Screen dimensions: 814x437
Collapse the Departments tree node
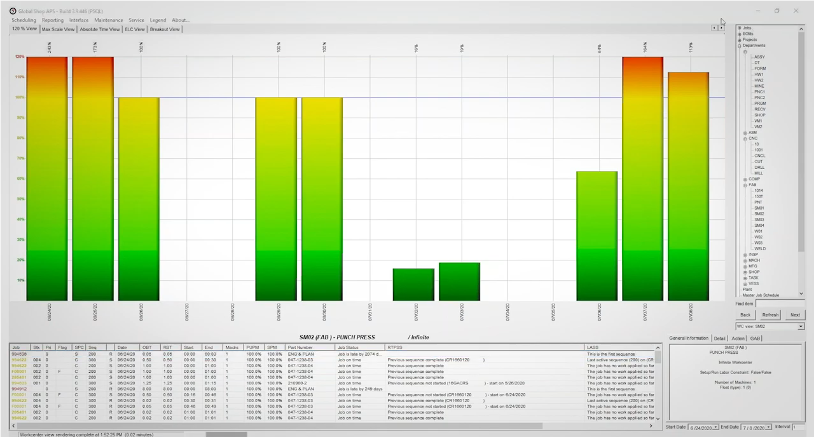[740, 45]
